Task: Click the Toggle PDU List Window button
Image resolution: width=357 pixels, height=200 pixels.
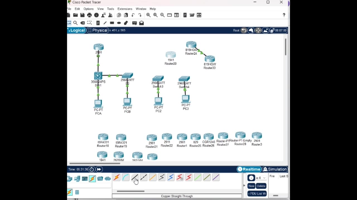Action: pos(257,194)
